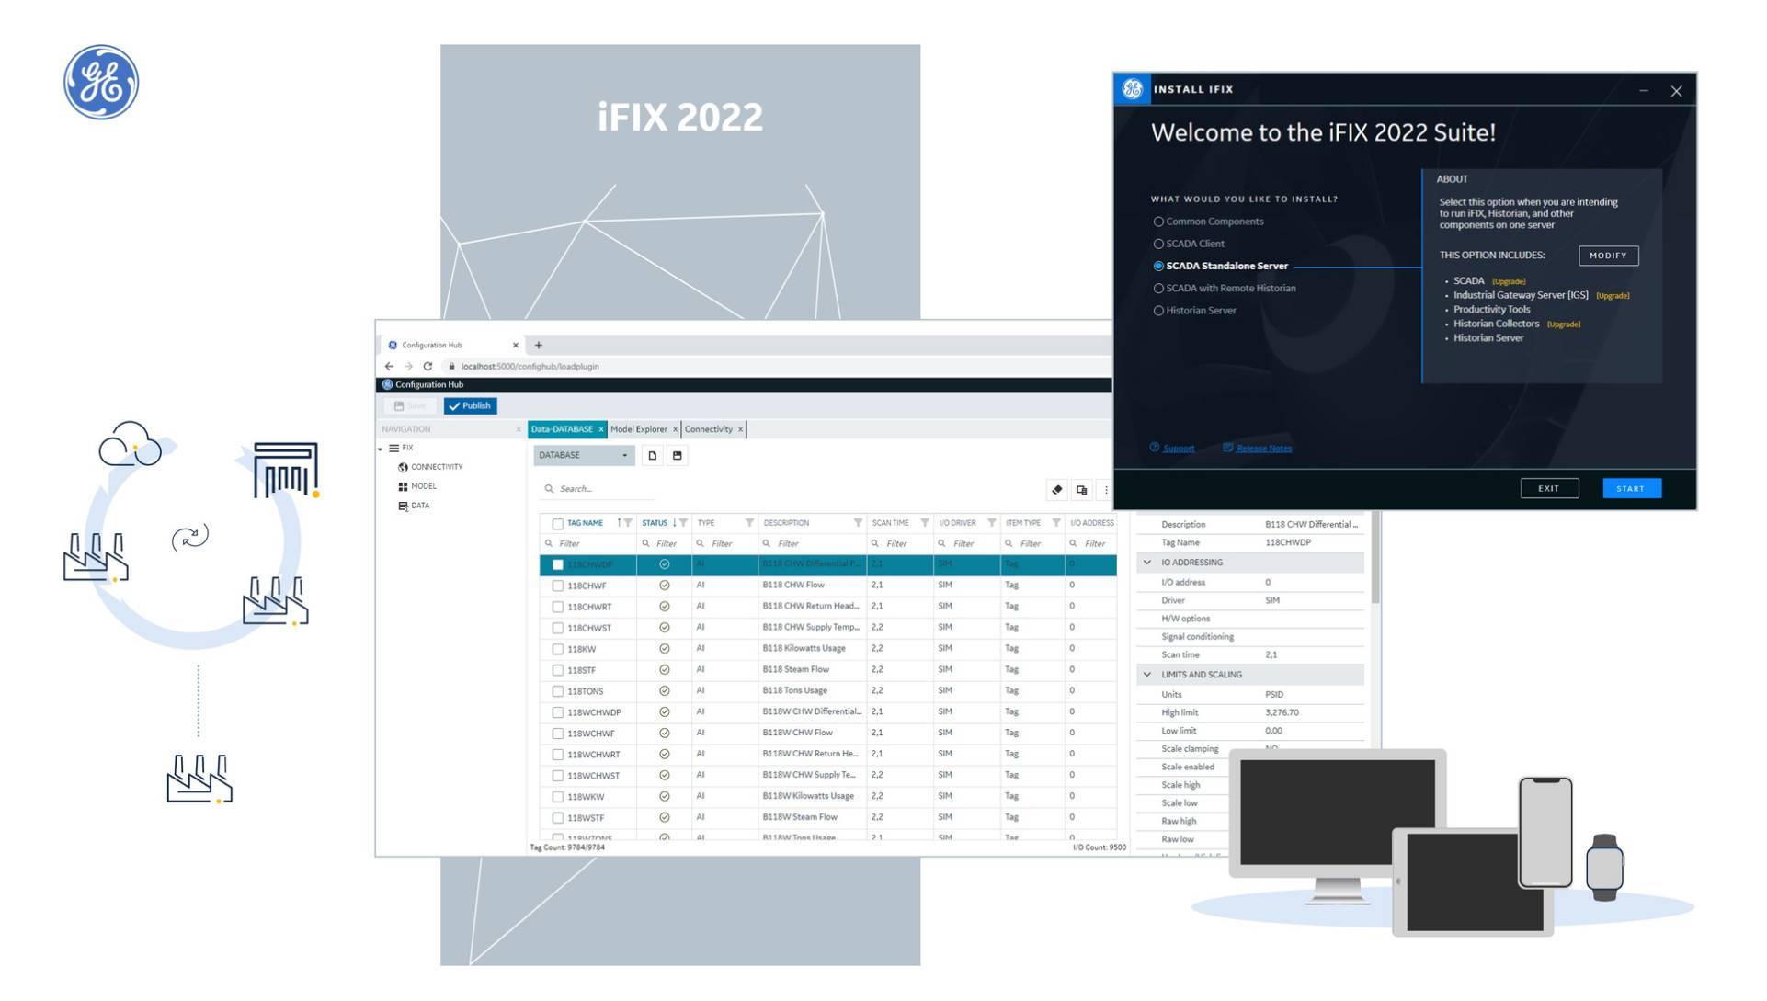Open the Release Notes link
This screenshot has width=1767, height=1001.
click(x=1265, y=449)
